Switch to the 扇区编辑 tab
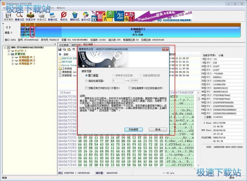Screen dimensions: 247x181 (88, 45)
